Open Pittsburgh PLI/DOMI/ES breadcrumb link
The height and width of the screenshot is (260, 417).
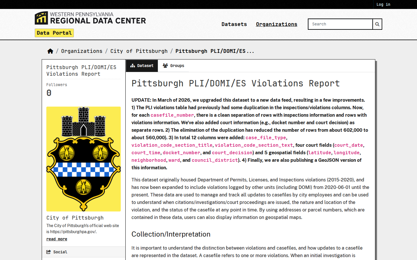tap(215, 51)
